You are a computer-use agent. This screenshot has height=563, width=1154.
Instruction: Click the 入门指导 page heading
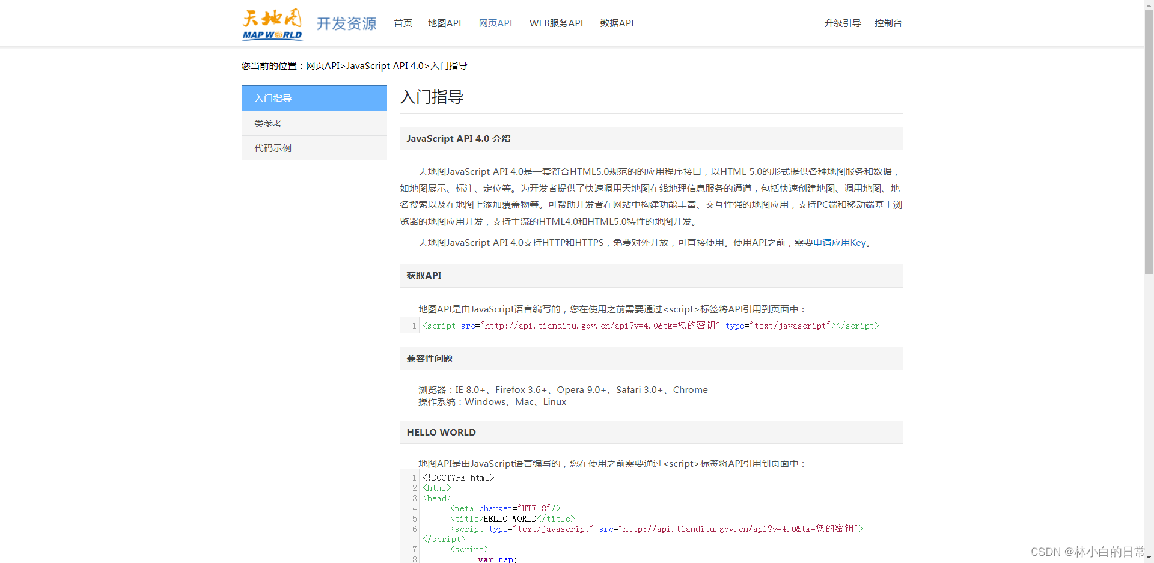(x=432, y=97)
